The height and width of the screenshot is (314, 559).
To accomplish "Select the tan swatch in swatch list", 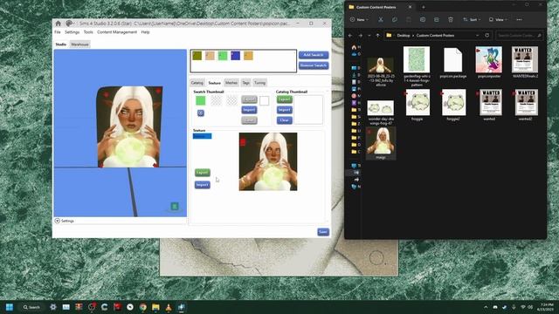I will (x=210, y=56).
